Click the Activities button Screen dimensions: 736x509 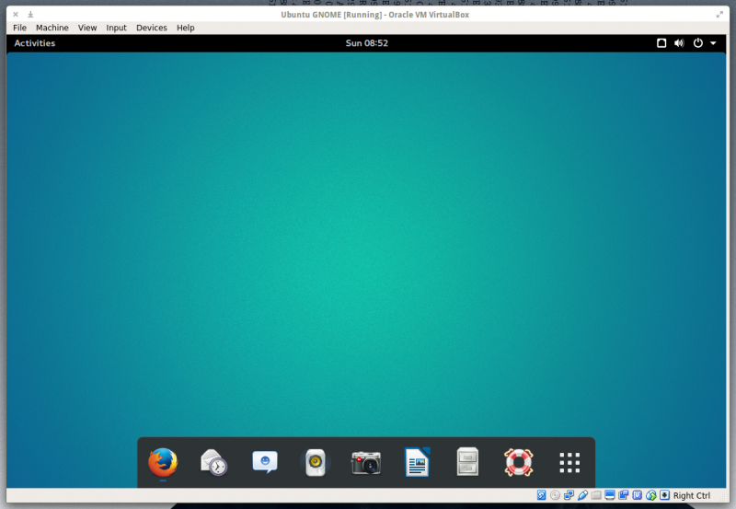click(x=34, y=43)
